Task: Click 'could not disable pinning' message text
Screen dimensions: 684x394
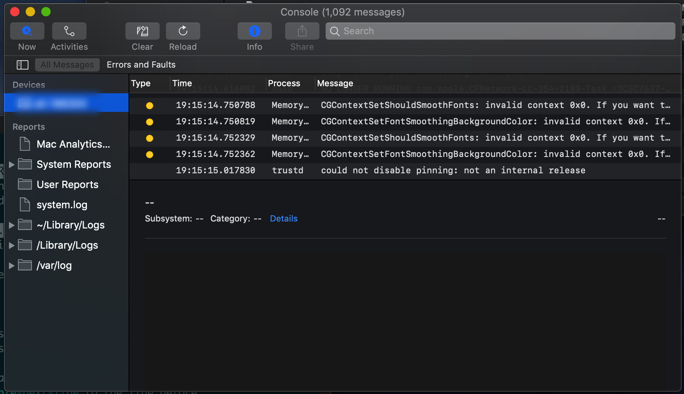Action: pyautogui.click(x=453, y=171)
